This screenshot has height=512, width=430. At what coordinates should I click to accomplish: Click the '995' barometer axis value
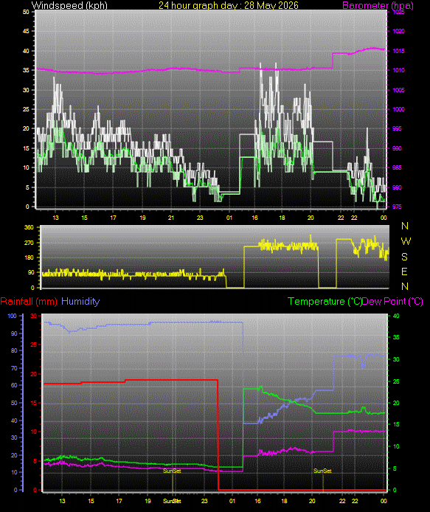[x=397, y=128]
